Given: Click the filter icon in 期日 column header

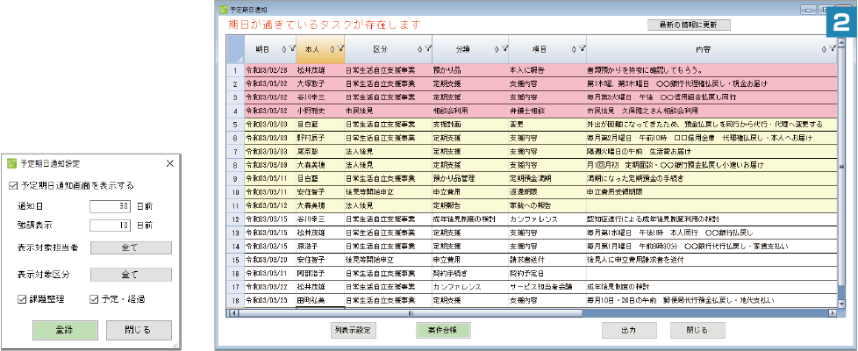Looking at the screenshot, I should click(292, 49).
